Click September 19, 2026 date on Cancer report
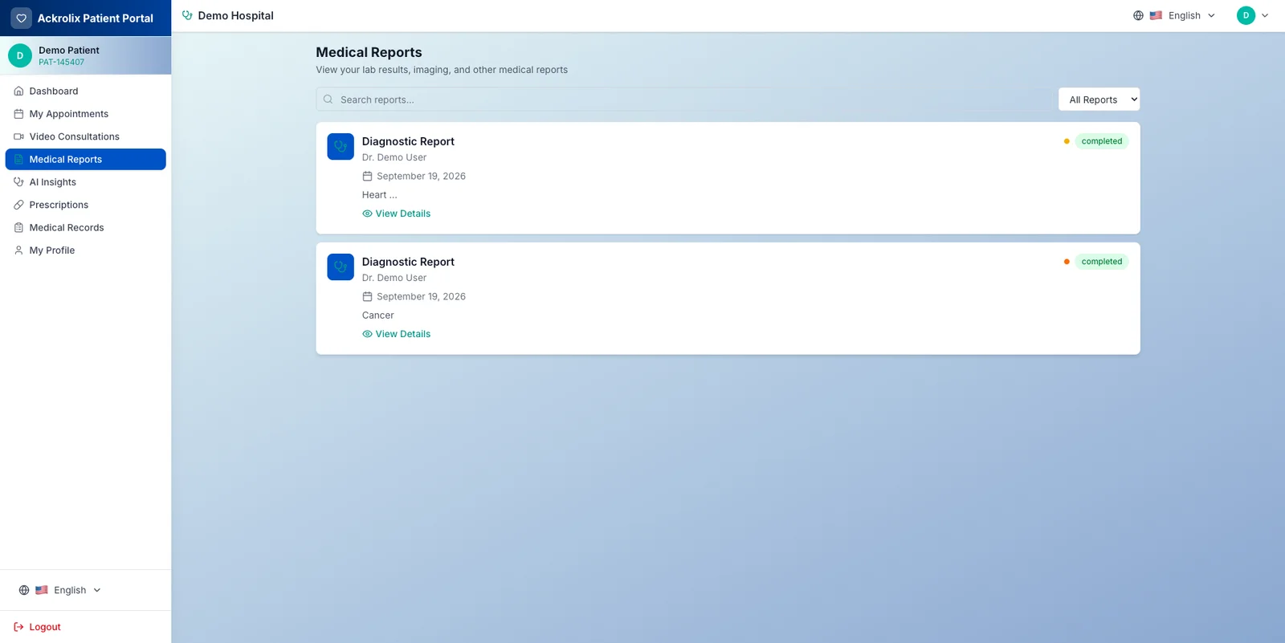1285x643 pixels. pos(422,297)
